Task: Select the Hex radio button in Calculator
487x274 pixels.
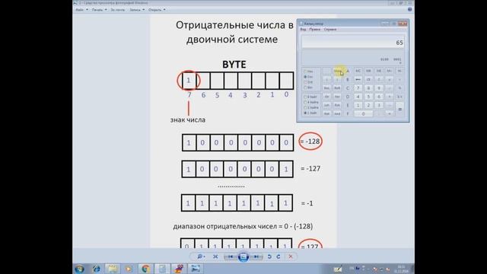Action: [308, 72]
